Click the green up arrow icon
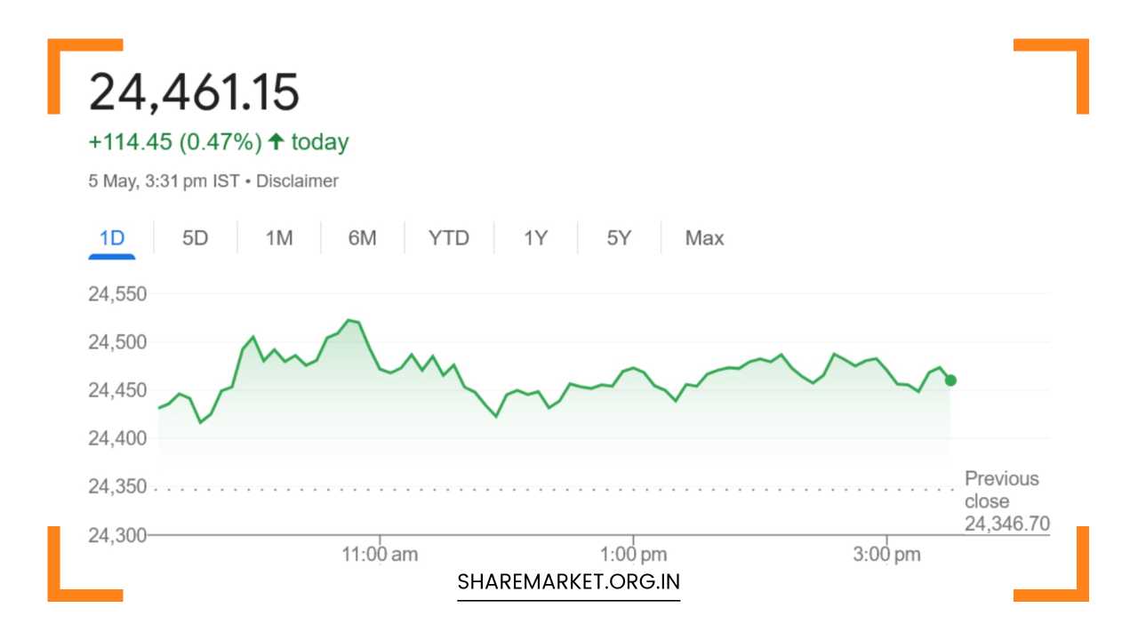The image size is (1138, 640). [276, 141]
